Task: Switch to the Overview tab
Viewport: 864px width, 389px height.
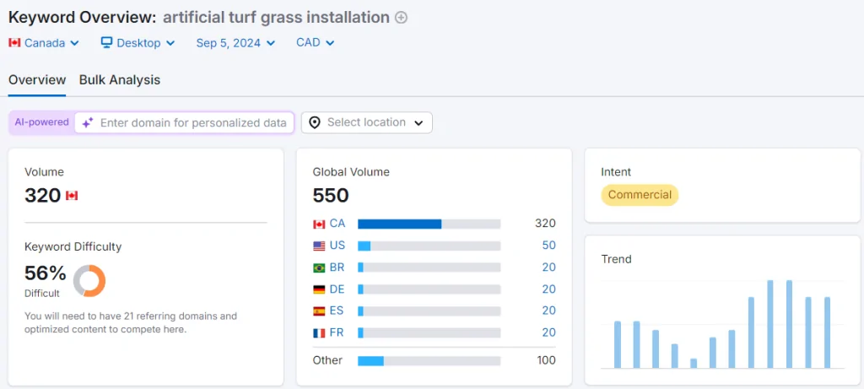Action: [37, 80]
